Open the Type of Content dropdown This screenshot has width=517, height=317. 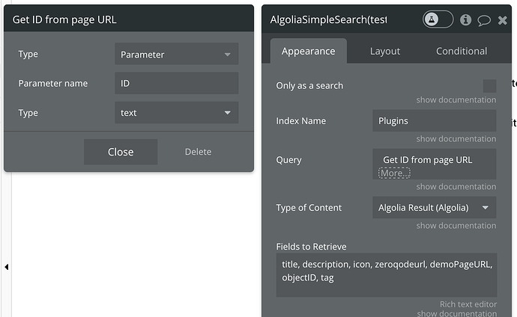point(435,208)
